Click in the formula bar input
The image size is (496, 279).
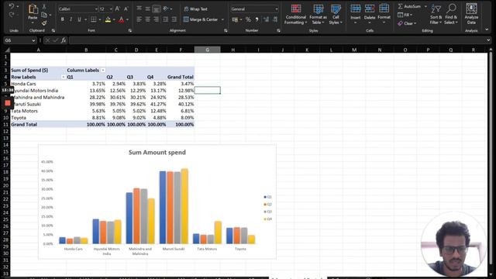tap(277, 40)
